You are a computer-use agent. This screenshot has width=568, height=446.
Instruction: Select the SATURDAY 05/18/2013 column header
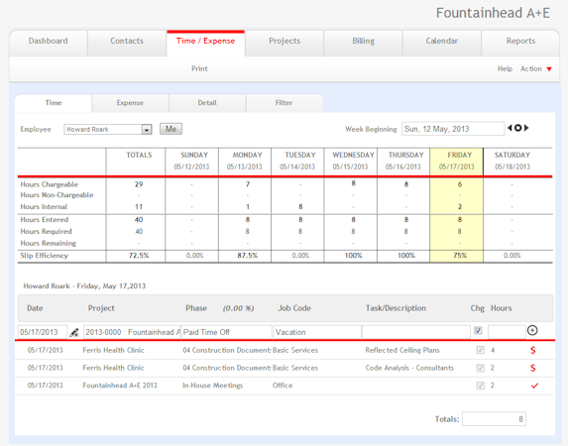(518, 162)
